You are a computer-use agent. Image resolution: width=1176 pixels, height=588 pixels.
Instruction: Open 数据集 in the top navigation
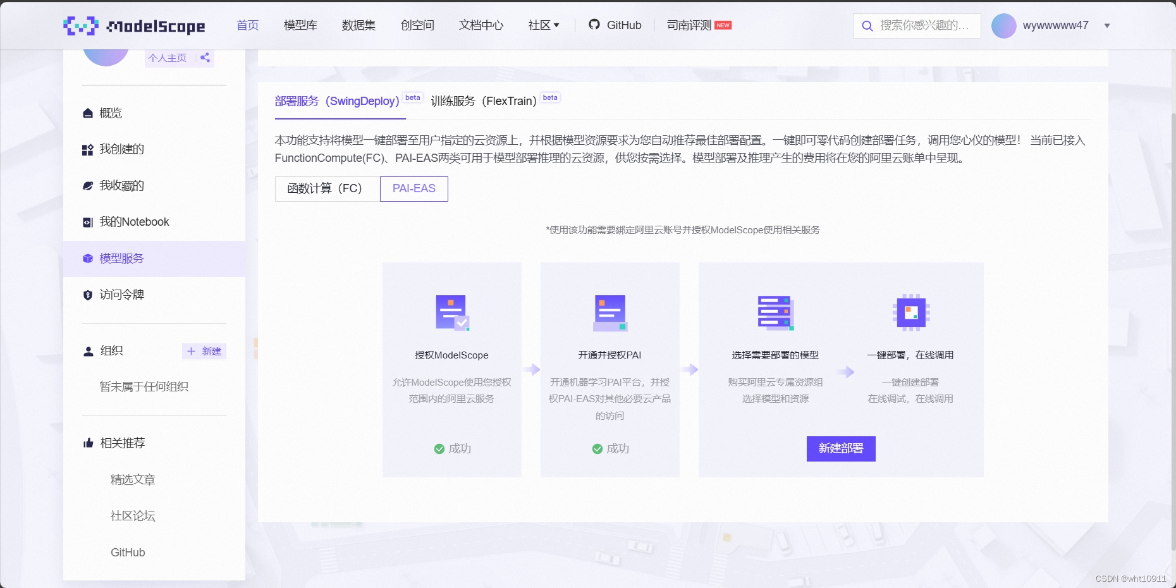(358, 25)
